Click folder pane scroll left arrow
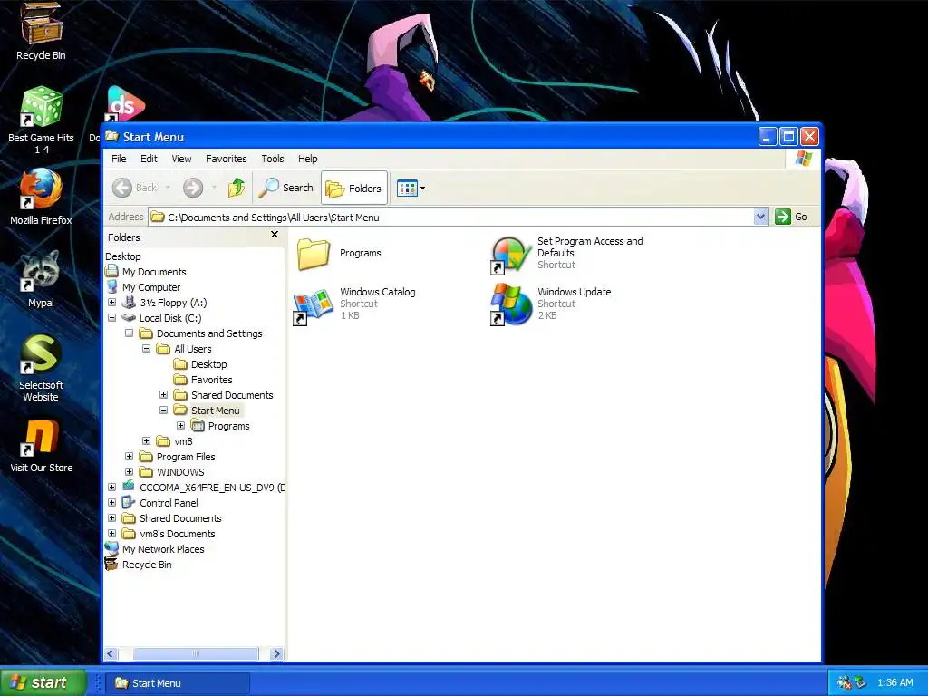 point(111,653)
